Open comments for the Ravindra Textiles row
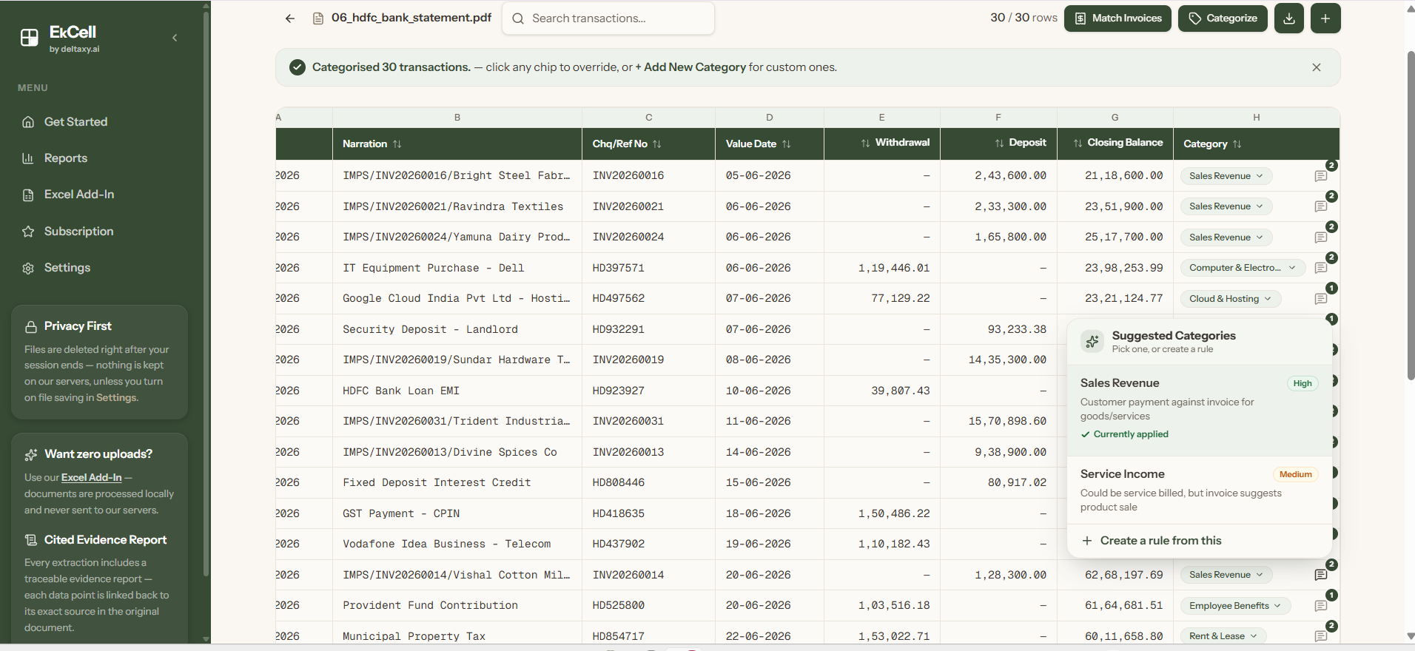This screenshot has width=1415, height=651. 1321,206
